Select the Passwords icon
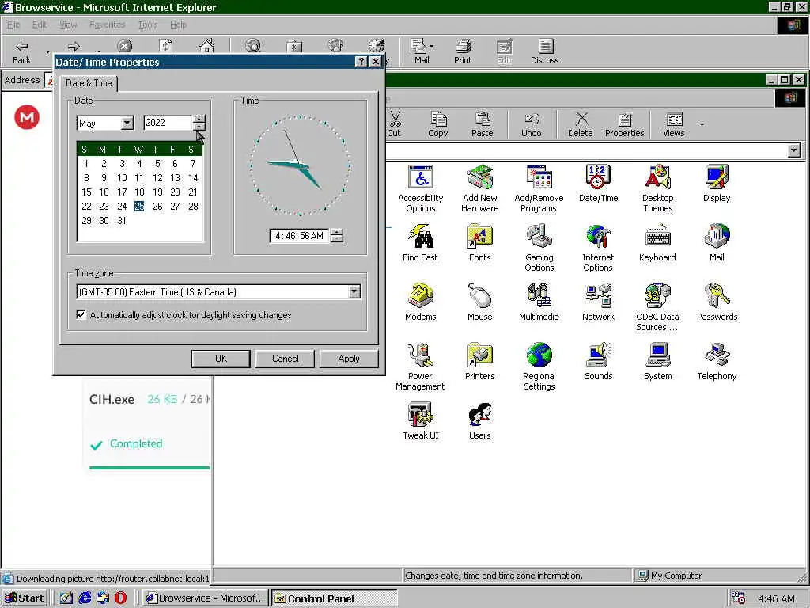 [x=717, y=302]
